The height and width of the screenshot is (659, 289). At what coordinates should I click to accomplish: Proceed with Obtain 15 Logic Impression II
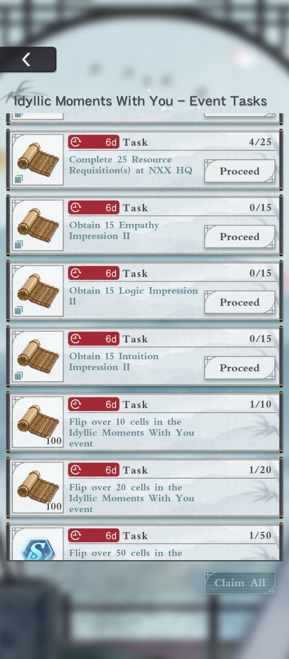pos(240,302)
